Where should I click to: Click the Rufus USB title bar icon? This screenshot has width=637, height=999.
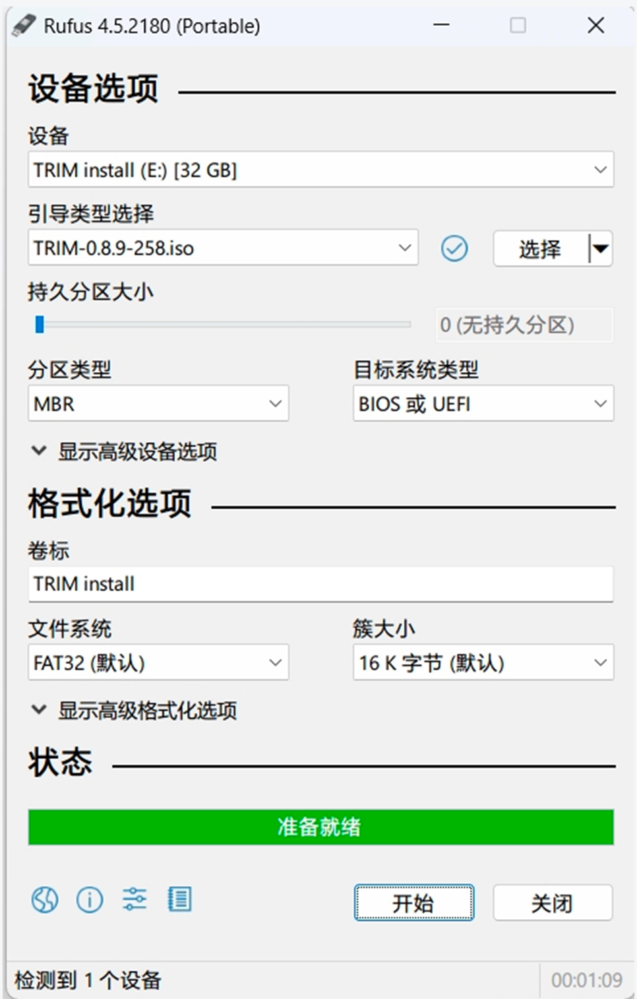point(24,26)
